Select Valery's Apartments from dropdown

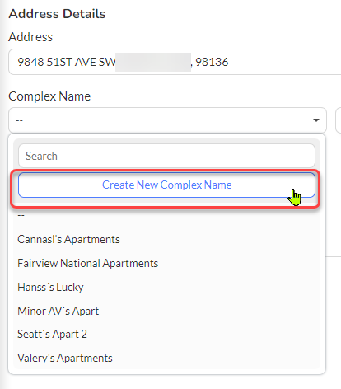pos(65,358)
